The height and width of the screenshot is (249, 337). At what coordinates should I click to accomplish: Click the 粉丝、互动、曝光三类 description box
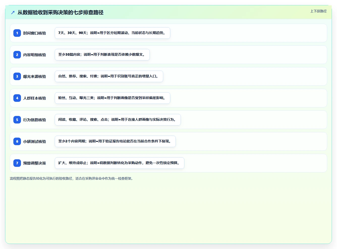coord(113,98)
